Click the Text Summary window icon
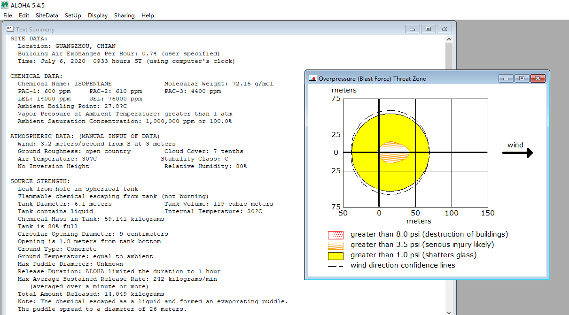569x315 pixels. pos(10,29)
